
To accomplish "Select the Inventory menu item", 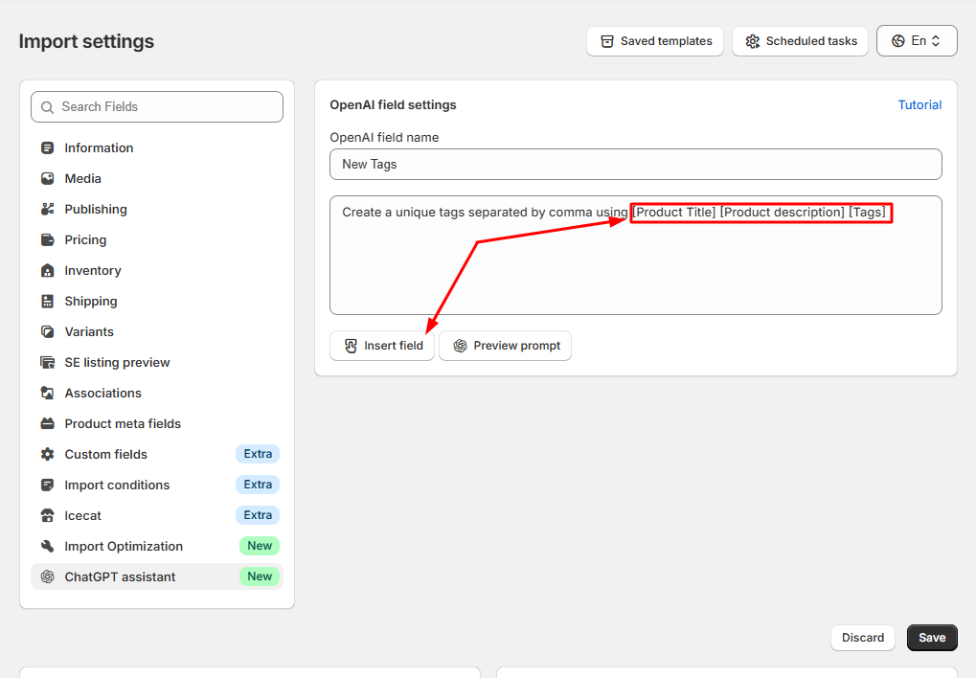I will 157,270.
